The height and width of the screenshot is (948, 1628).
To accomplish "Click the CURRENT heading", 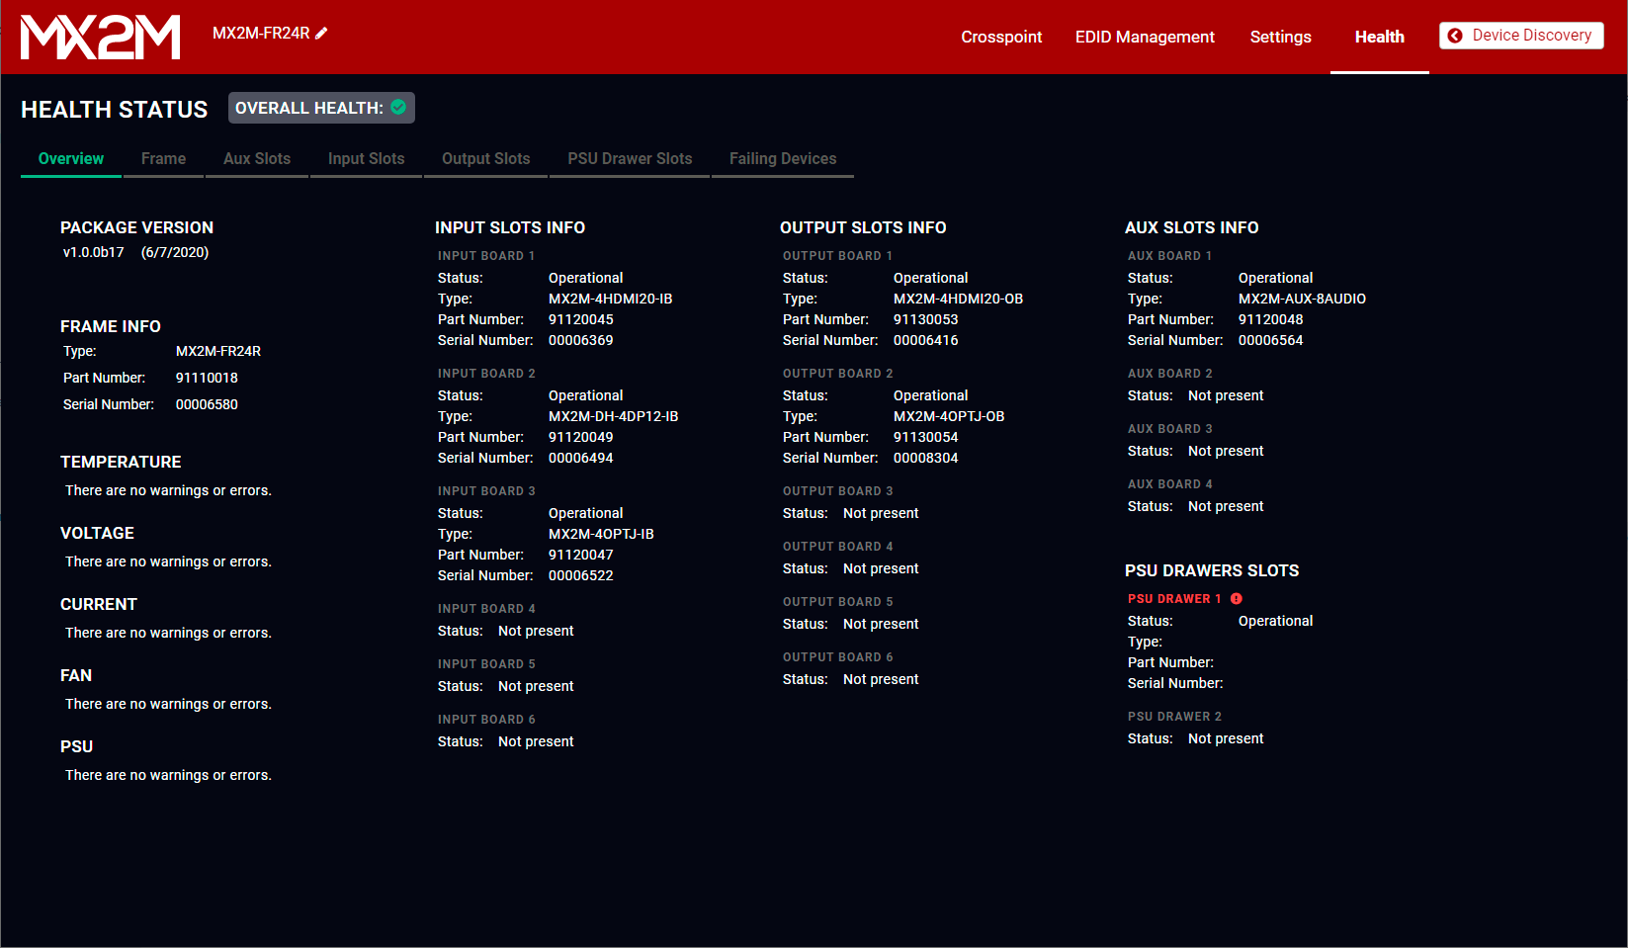I will tap(99, 604).
